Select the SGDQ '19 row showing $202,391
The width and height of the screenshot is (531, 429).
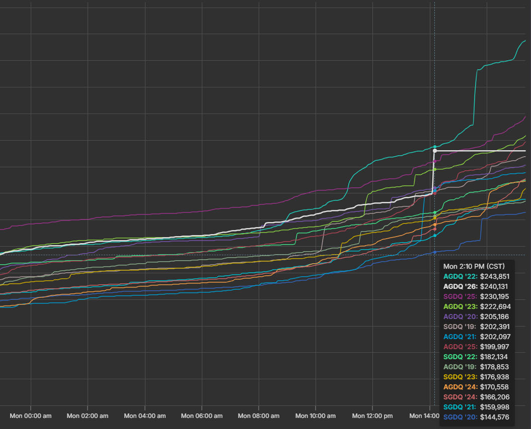[477, 327]
